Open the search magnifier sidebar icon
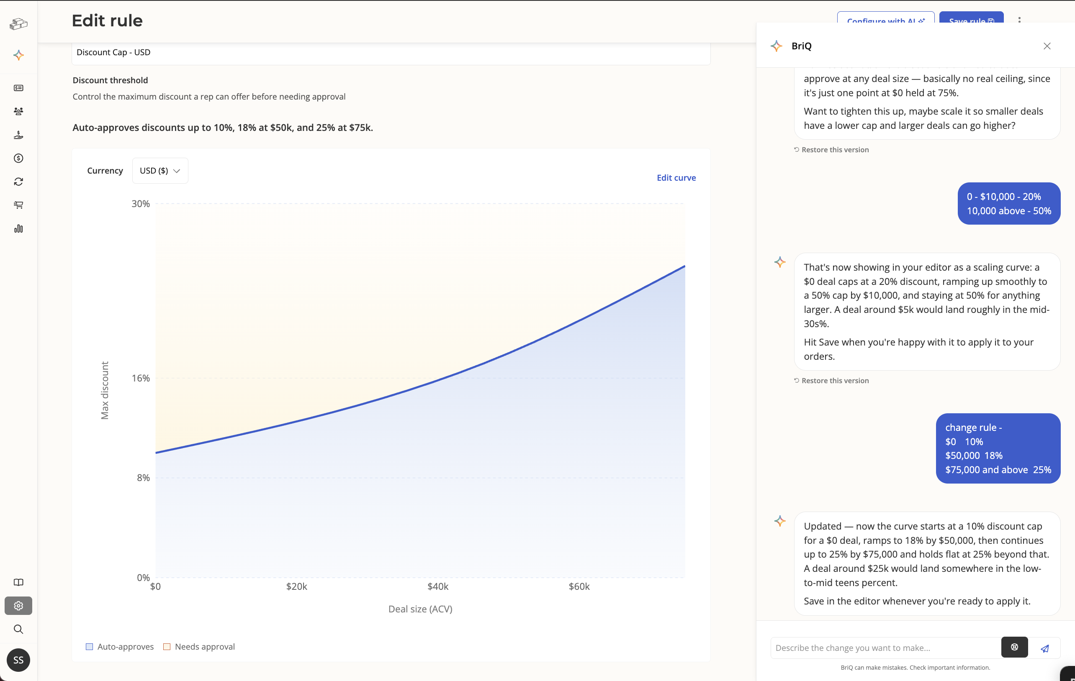 point(18,629)
